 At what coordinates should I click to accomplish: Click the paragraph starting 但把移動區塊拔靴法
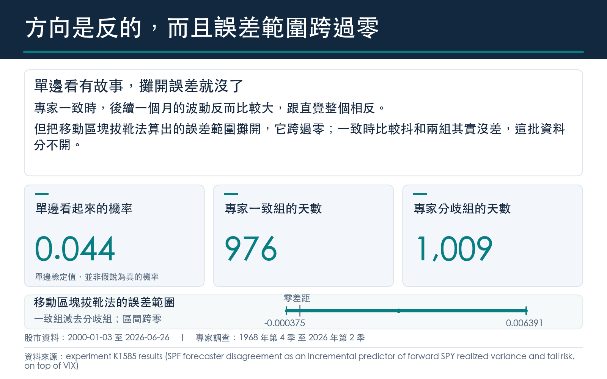coord(300,136)
